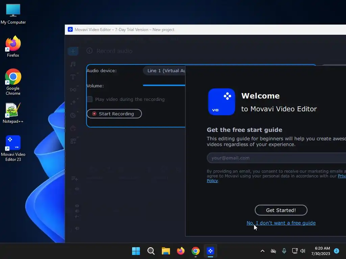The height and width of the screenshot is (259, 346).
Task: Open the More tools grid sidebar tab
Action: point(73,141)
